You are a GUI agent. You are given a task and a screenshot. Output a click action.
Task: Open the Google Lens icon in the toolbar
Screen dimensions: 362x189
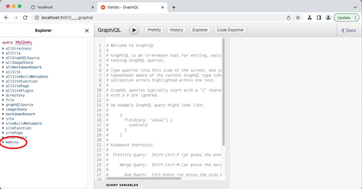[309, 18]
